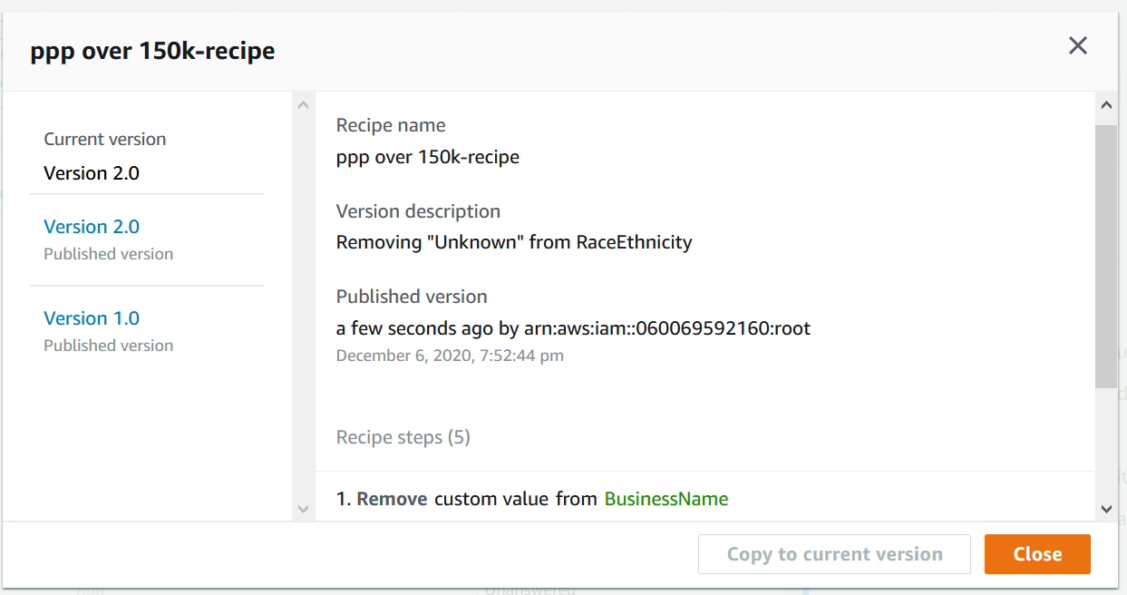Click the green BusinessName column name
Screen dimensions: 1127x595
pos(666,499)
